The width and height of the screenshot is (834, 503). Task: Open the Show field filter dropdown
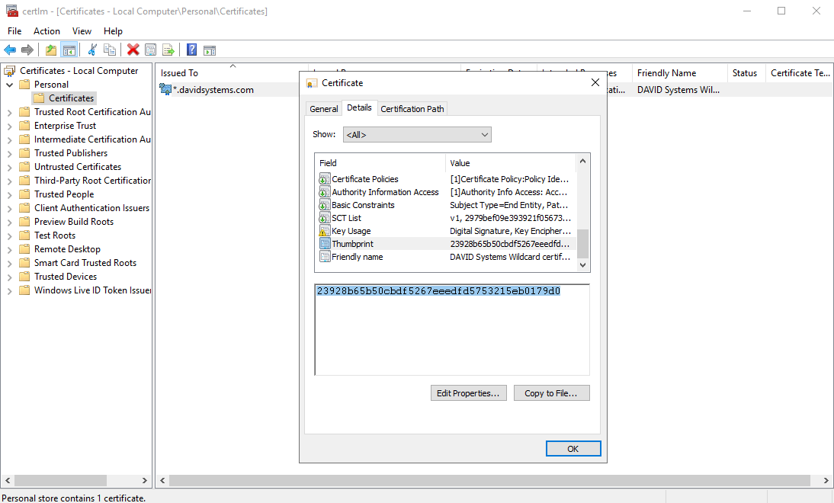click(x=417, y=135)
